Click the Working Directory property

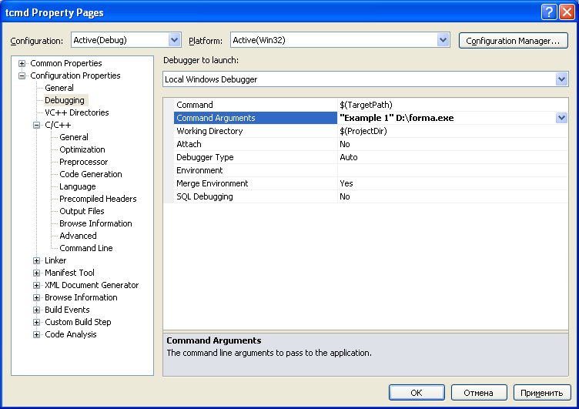click(256, 131)
